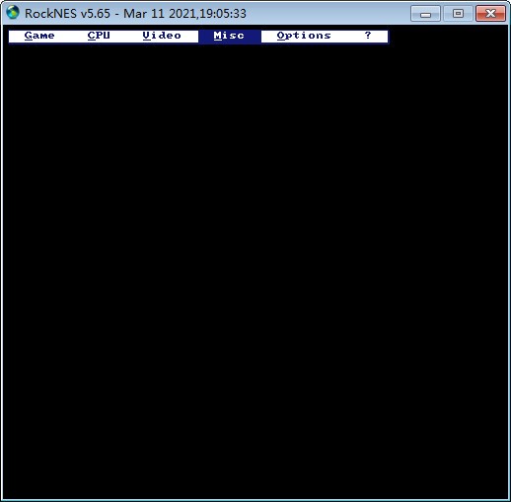511x502 pixels.
Task: Open the Game menu
Action: [39, 36]
